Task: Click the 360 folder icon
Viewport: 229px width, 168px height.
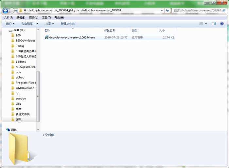Action: pos(13,35)
